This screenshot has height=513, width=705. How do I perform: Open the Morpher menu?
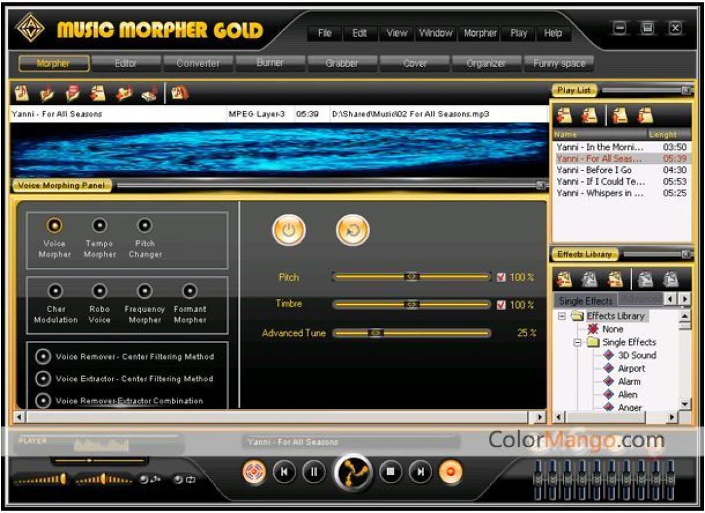click(x=479, y=33)
